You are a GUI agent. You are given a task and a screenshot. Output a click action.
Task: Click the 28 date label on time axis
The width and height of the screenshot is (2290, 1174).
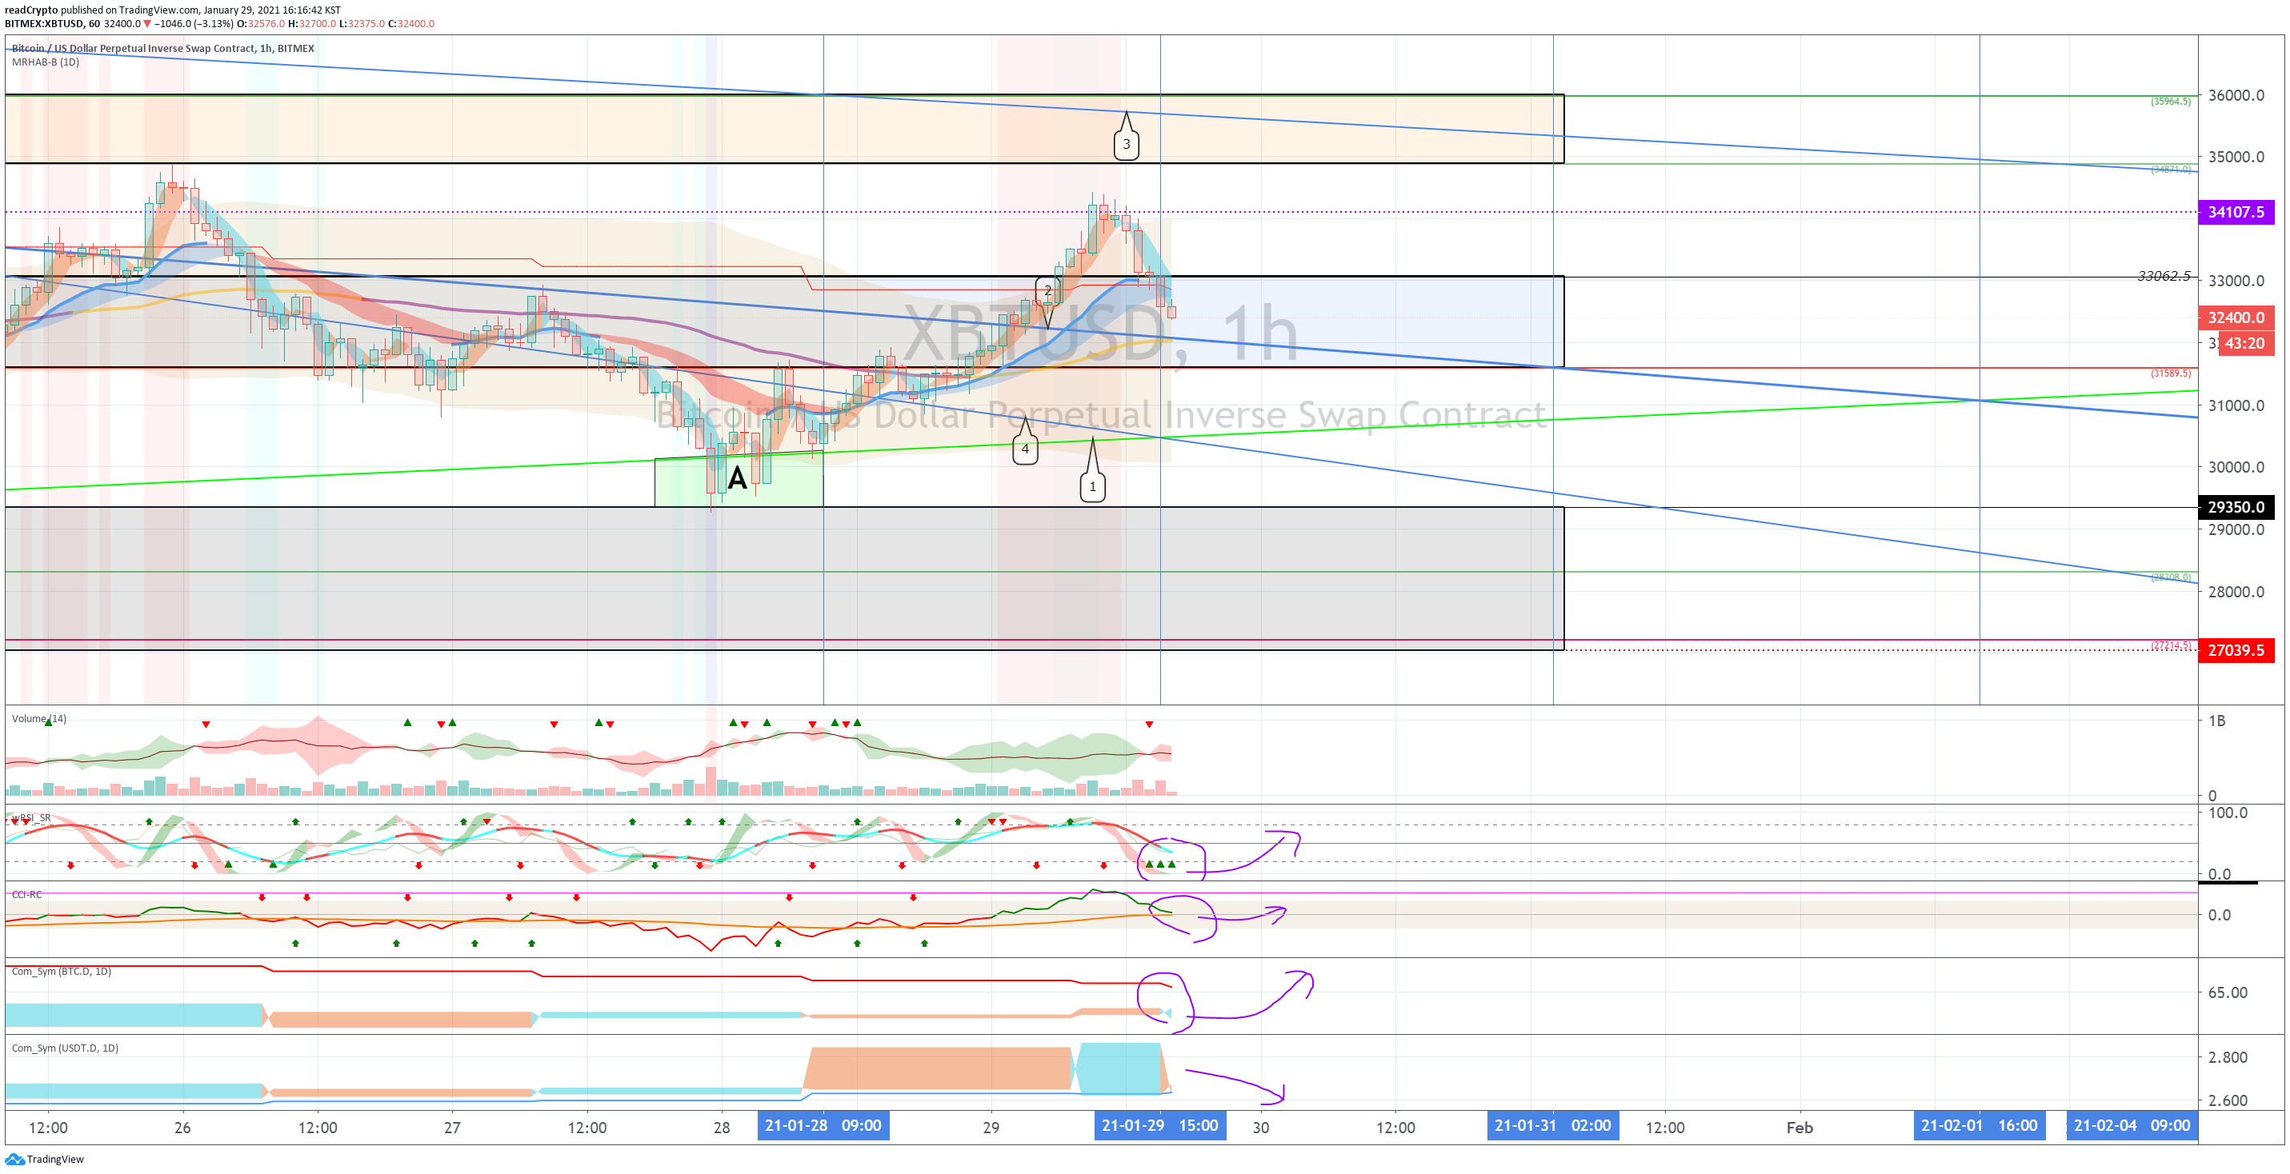(x=722, y=1127)
